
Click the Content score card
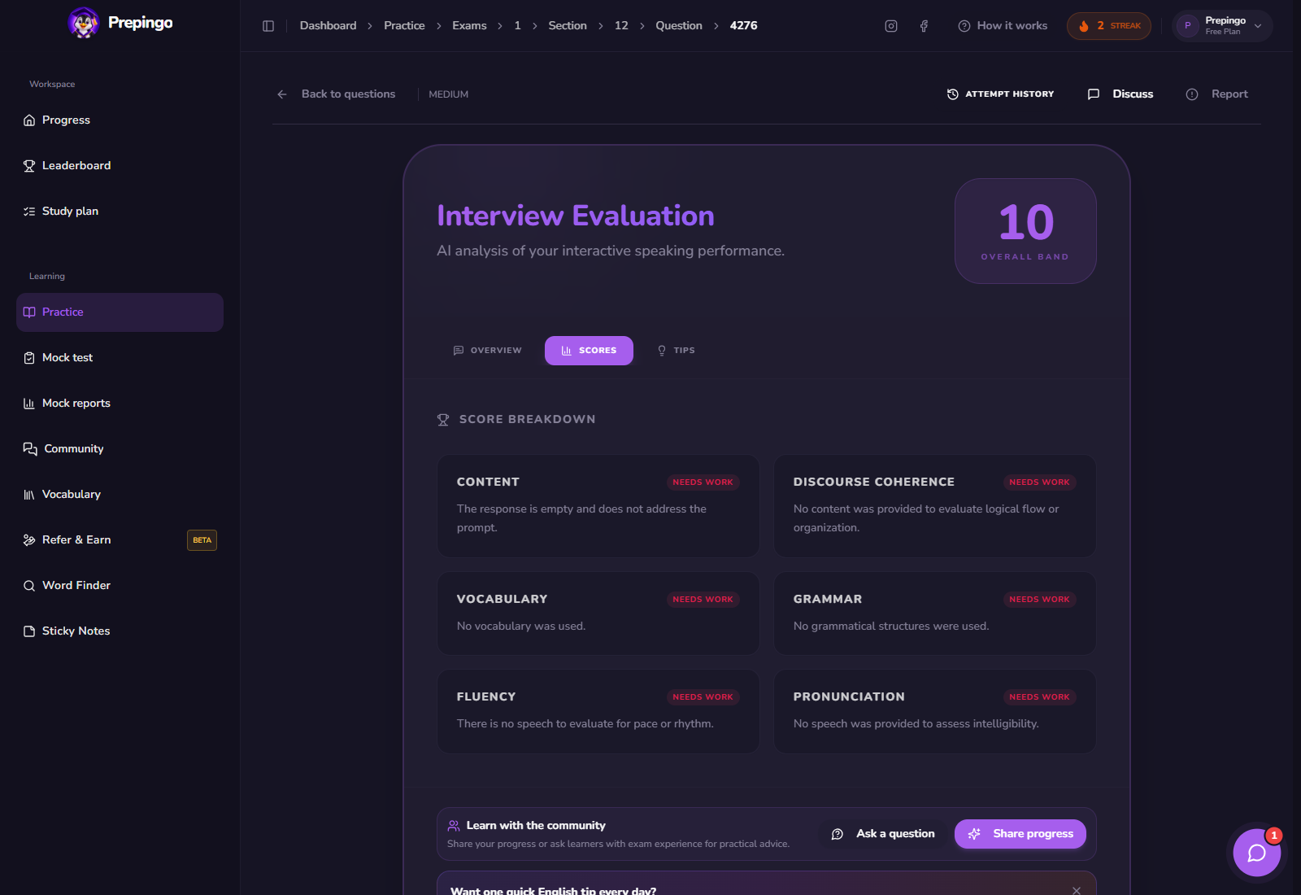(598, 506)
